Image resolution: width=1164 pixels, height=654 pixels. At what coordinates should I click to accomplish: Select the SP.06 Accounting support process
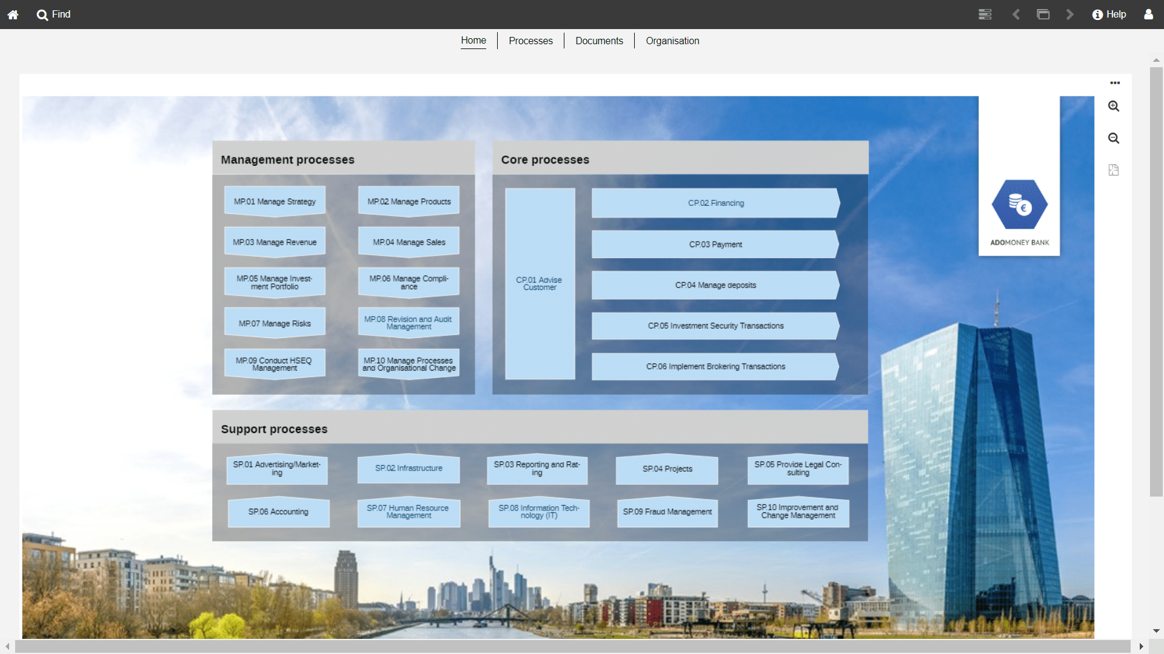(x=278, y=512)
